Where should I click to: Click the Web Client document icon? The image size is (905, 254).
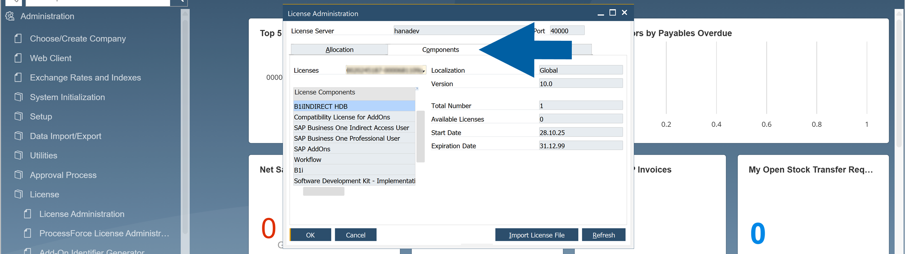18,58
